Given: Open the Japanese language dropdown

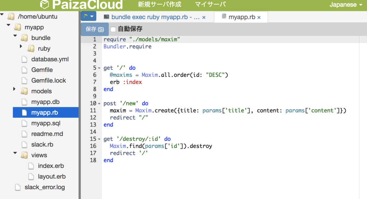Looking at the screenshot, I should point(346,5).
